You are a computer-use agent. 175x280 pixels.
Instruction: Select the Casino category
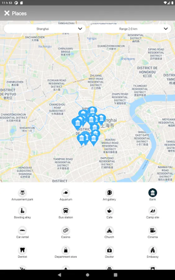[x=66, y=230]
